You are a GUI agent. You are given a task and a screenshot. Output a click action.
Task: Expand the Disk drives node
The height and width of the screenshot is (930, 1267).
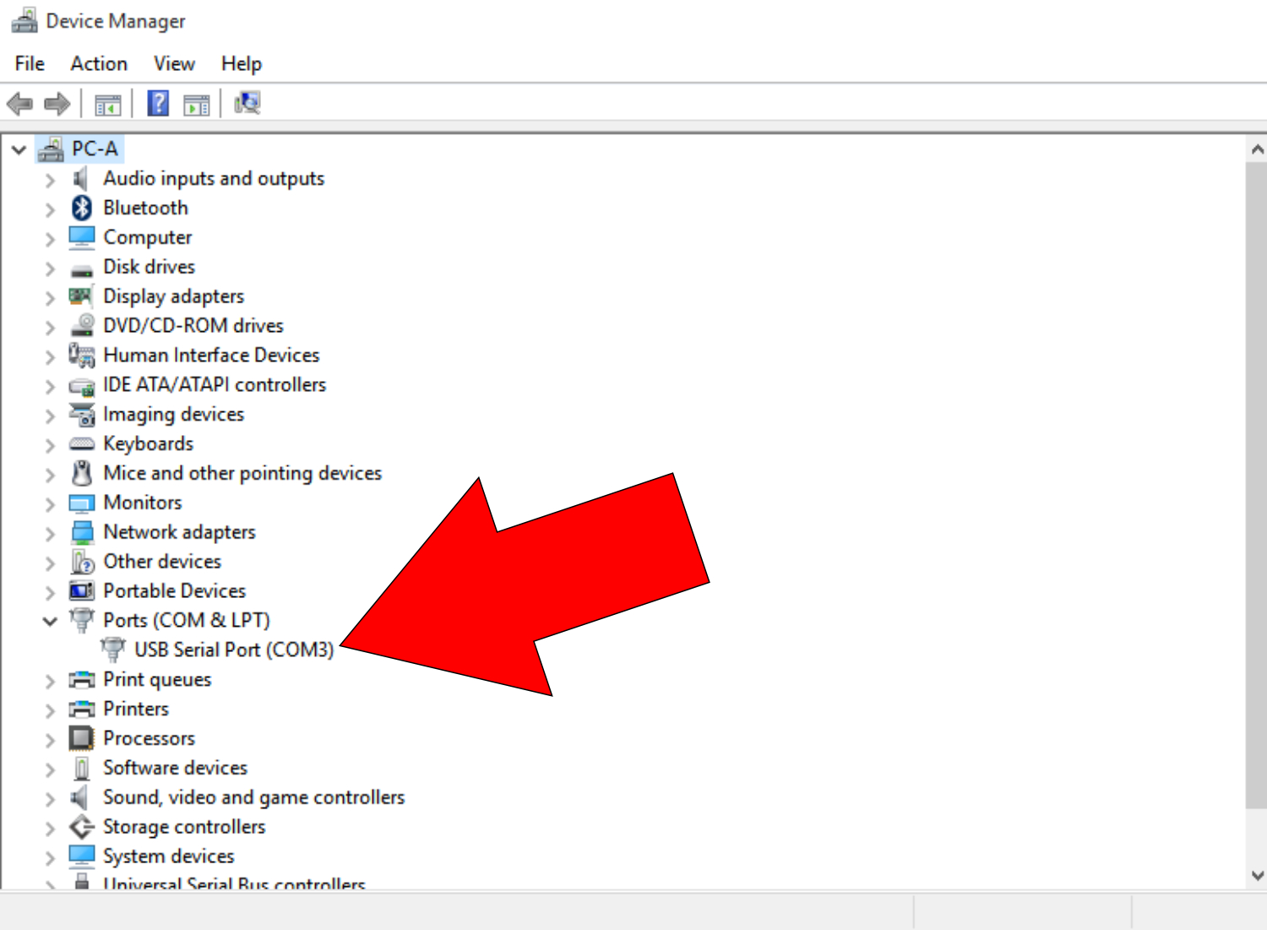click(50, 269)
